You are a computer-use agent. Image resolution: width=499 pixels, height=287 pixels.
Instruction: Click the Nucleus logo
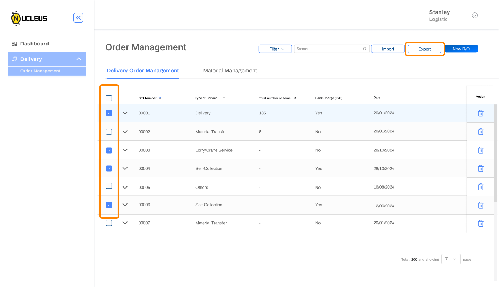[29, 18]
